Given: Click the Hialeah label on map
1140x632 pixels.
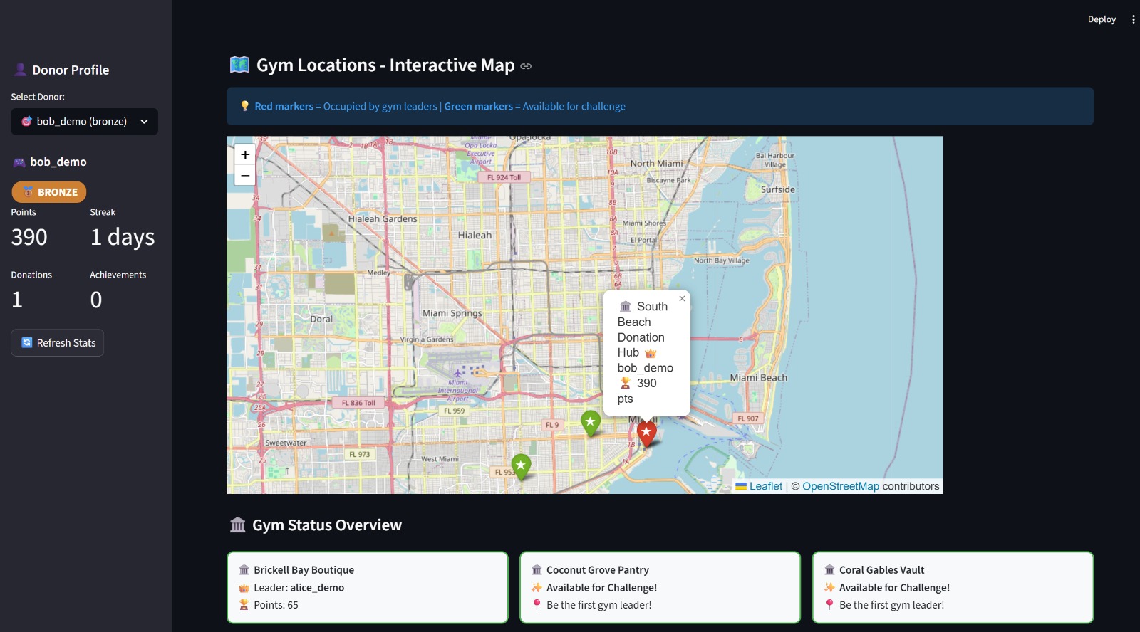Looking at the screenshot, I should (x=475, y=236).
